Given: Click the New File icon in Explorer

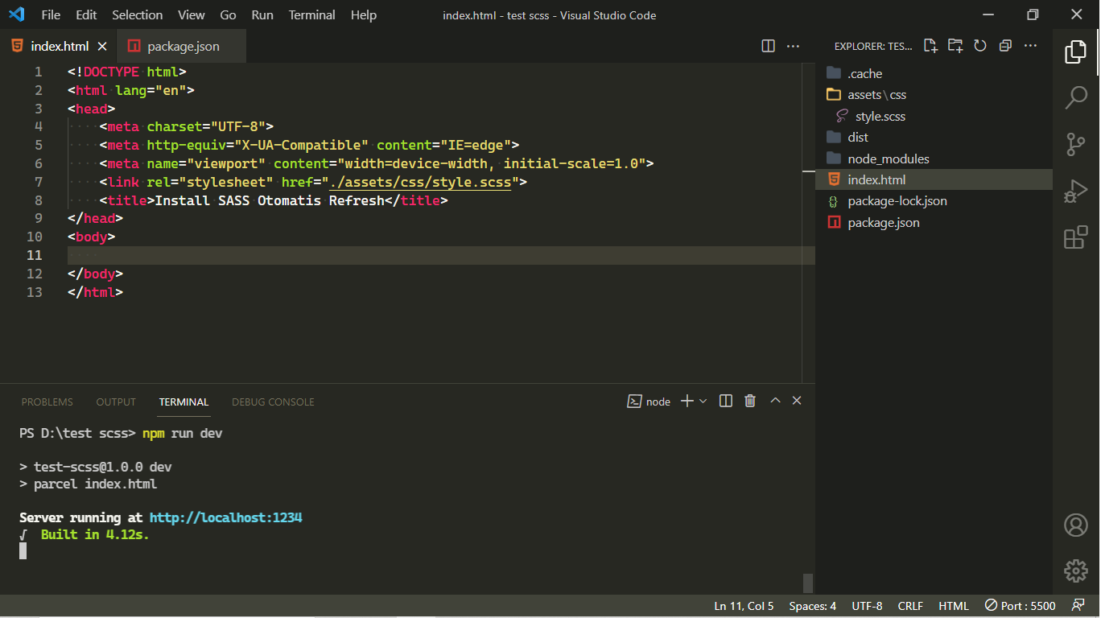Looking at the screenshot, I should (930, 46).
